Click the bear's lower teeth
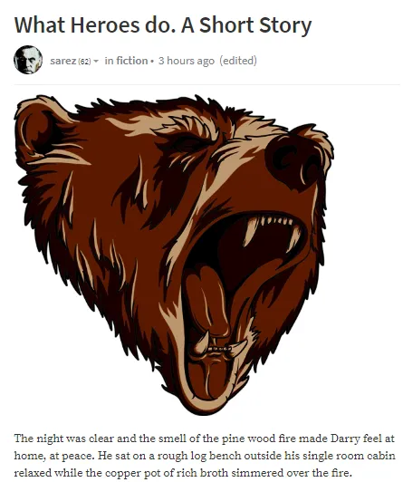 [218, 346]
